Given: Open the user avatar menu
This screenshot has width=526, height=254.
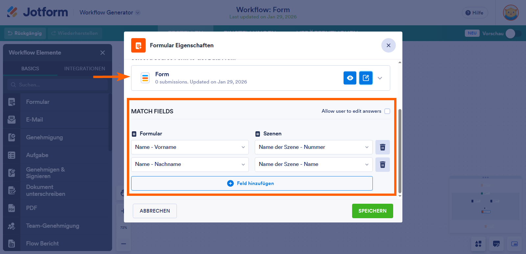Looking at the screenshot, I should [511, 13].
